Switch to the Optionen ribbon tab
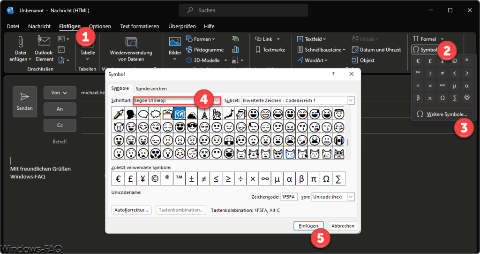 click(x=100, y=26)
